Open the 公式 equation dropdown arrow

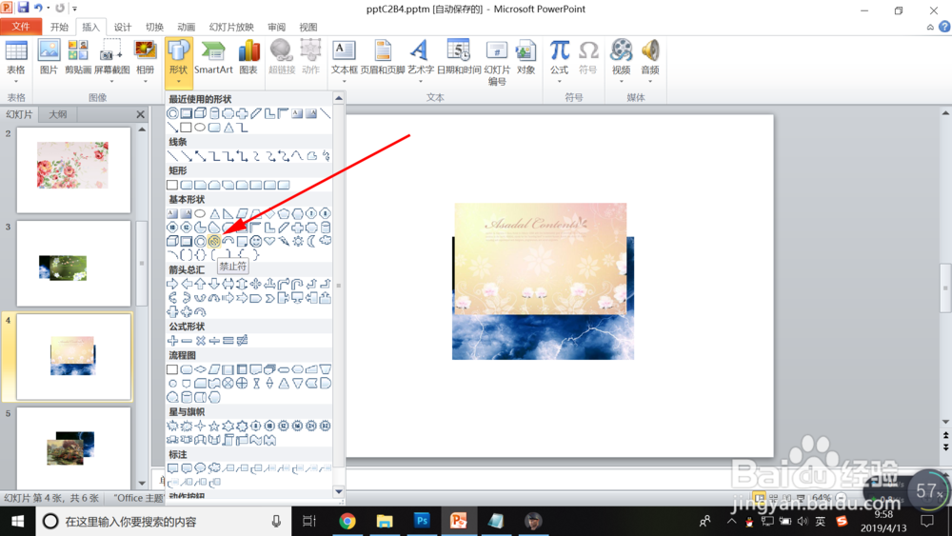point(559,81)
